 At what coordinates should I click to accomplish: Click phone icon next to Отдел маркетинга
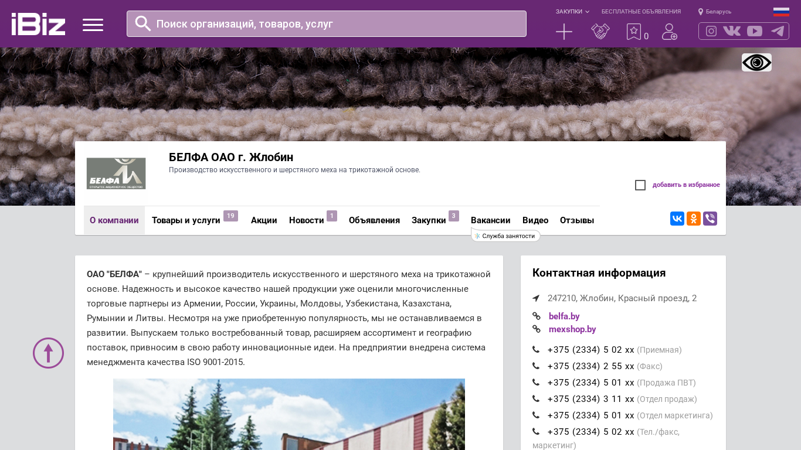point(536,415)
